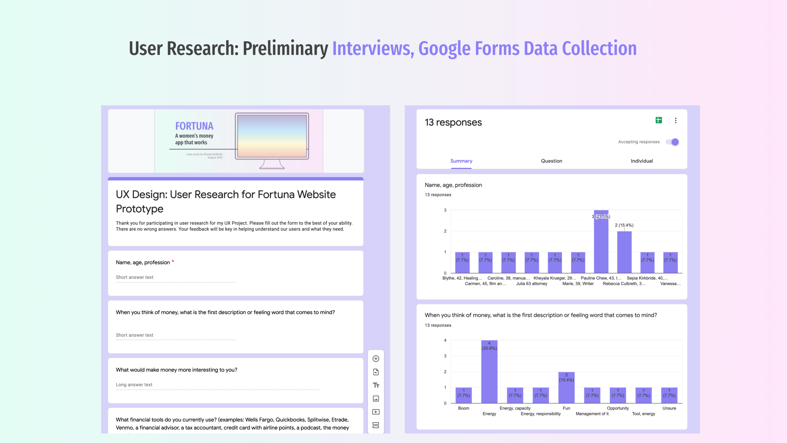The image size is (787, 443).
Task: Switch to the Summary tab
Action: (x=461, y=161)
